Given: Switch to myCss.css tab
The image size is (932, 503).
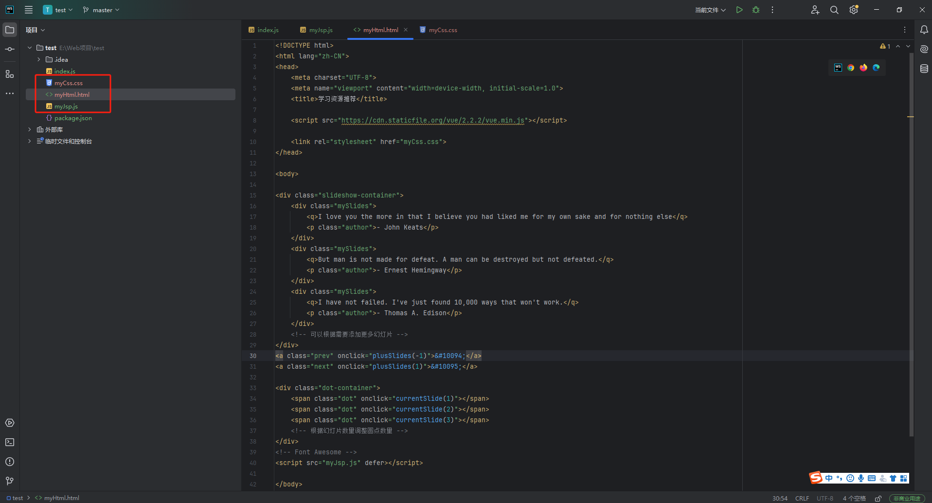Looking at the screenshot, I should pos(438,30).
